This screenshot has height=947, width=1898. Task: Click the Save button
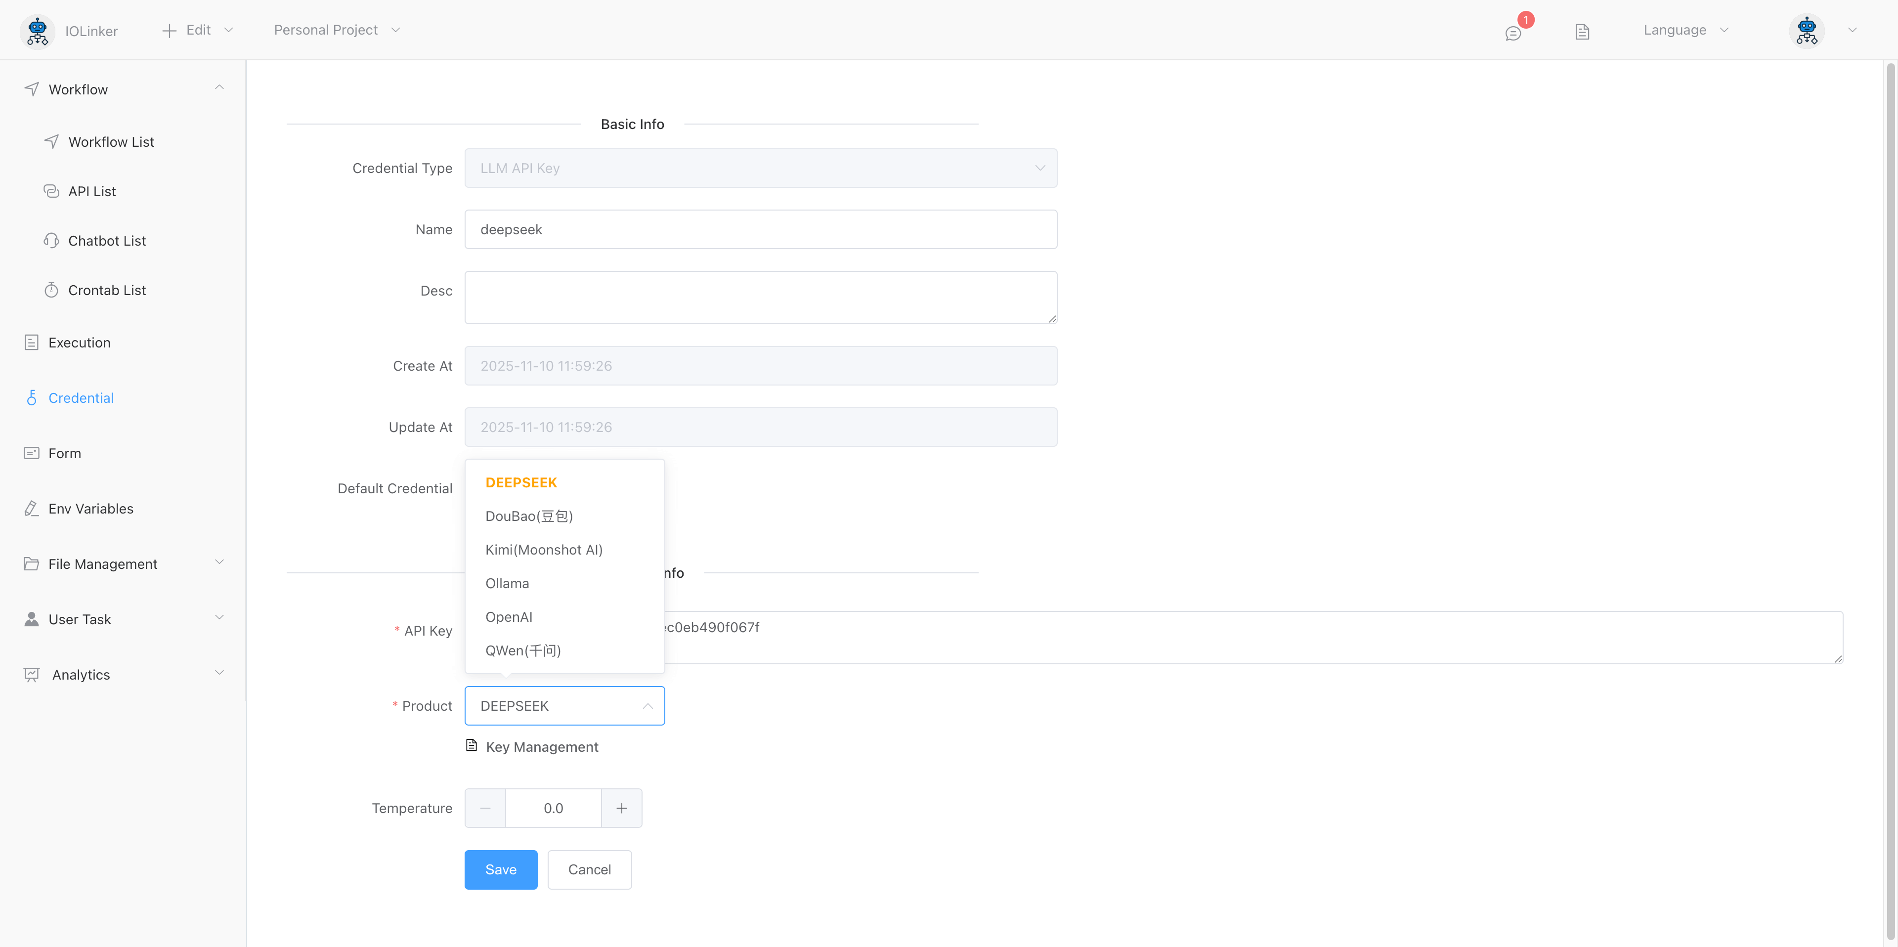[x=500, y=869]
